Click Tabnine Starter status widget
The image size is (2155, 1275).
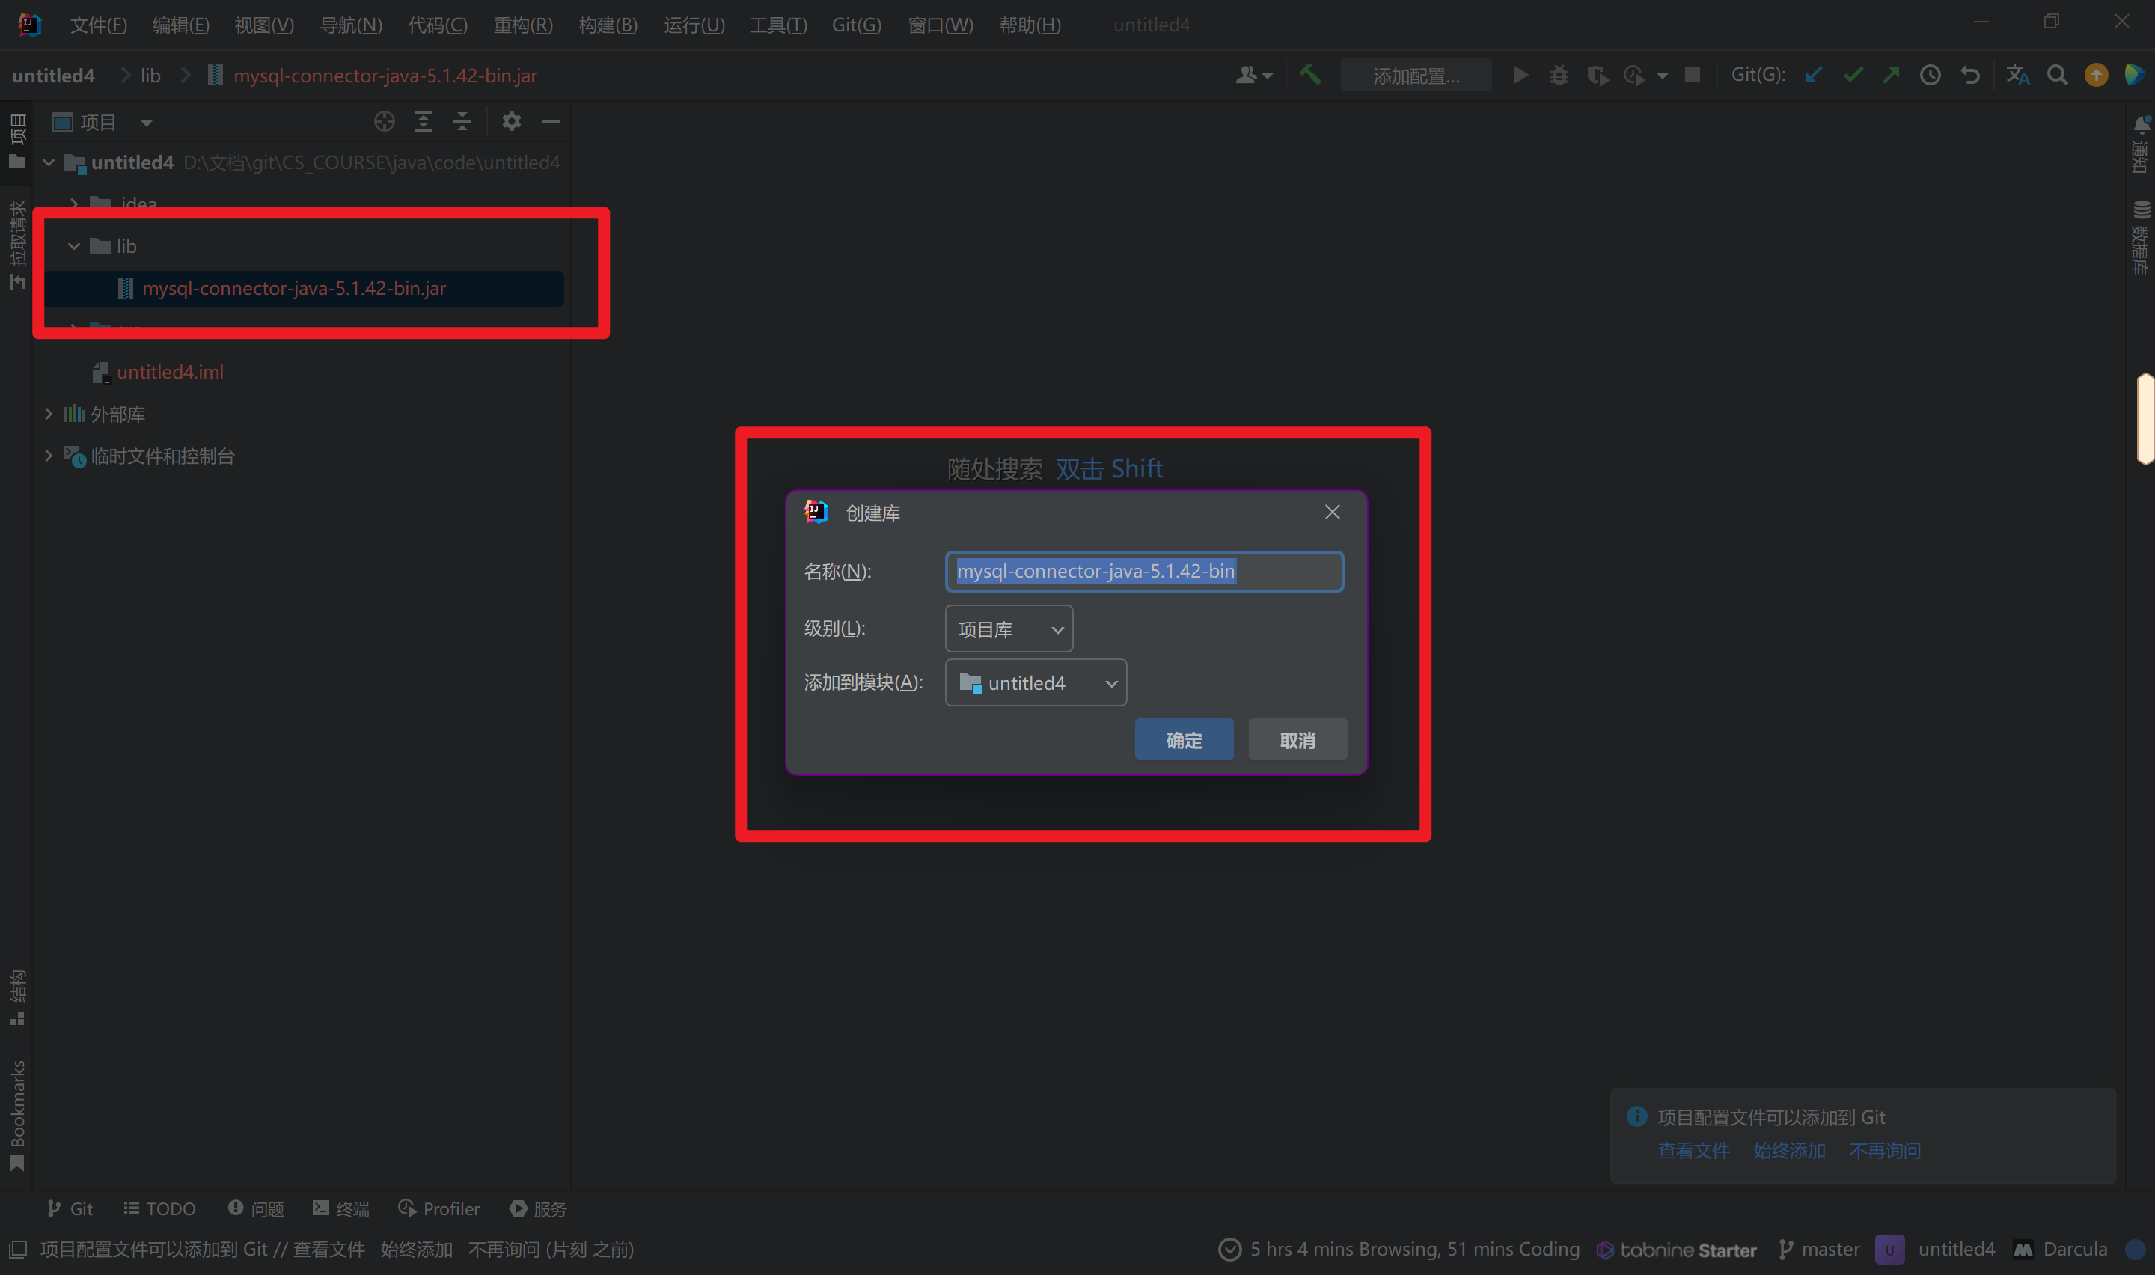click(1675, 1250)
